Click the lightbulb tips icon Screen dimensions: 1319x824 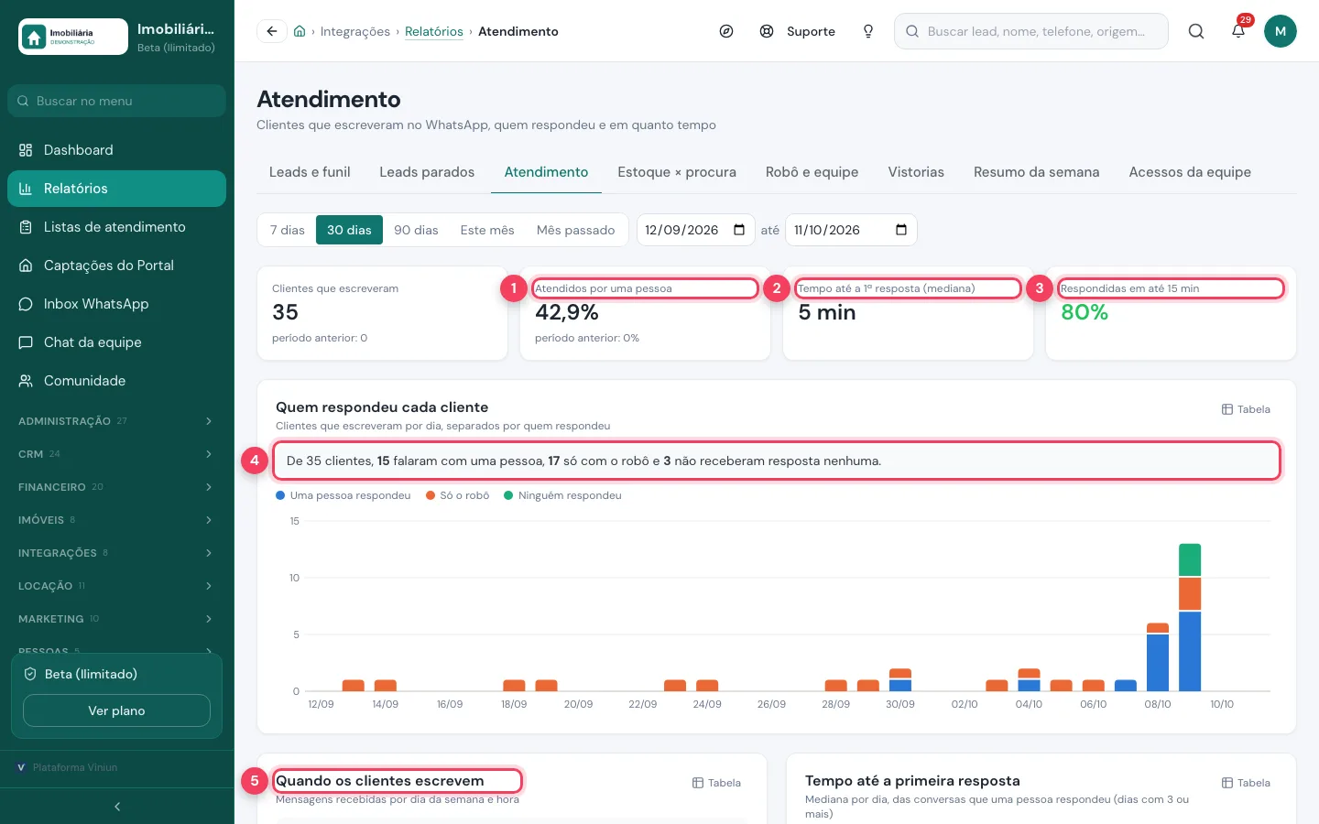868,31
